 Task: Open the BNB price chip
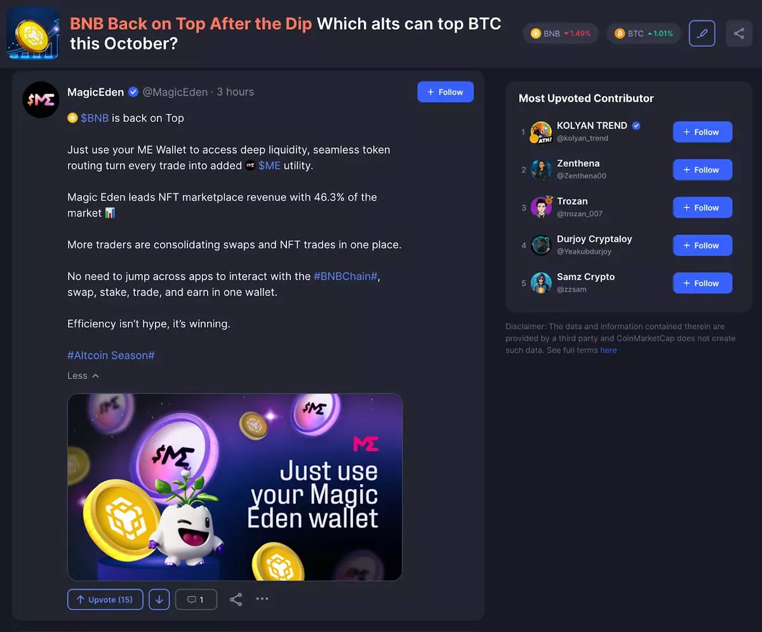tap(561, 34)
